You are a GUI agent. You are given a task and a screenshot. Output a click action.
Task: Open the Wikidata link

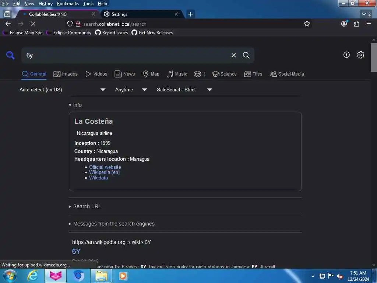point(98,178)
